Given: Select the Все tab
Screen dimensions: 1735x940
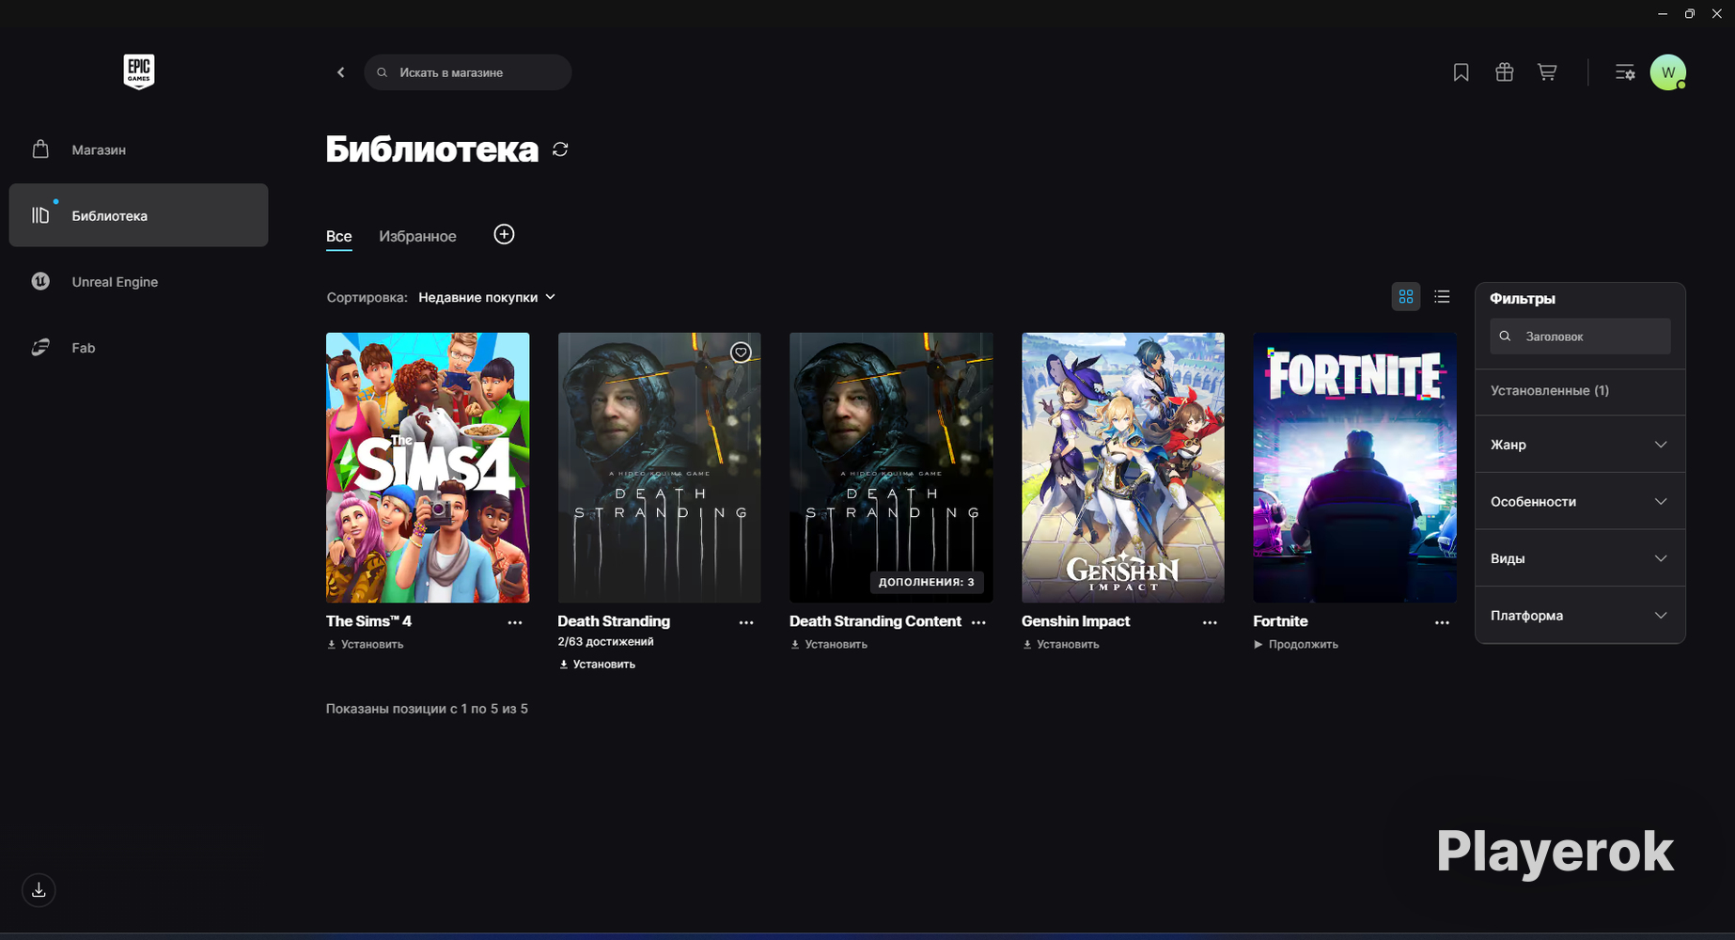Looking at the screenshot, I should pos(338,237).
